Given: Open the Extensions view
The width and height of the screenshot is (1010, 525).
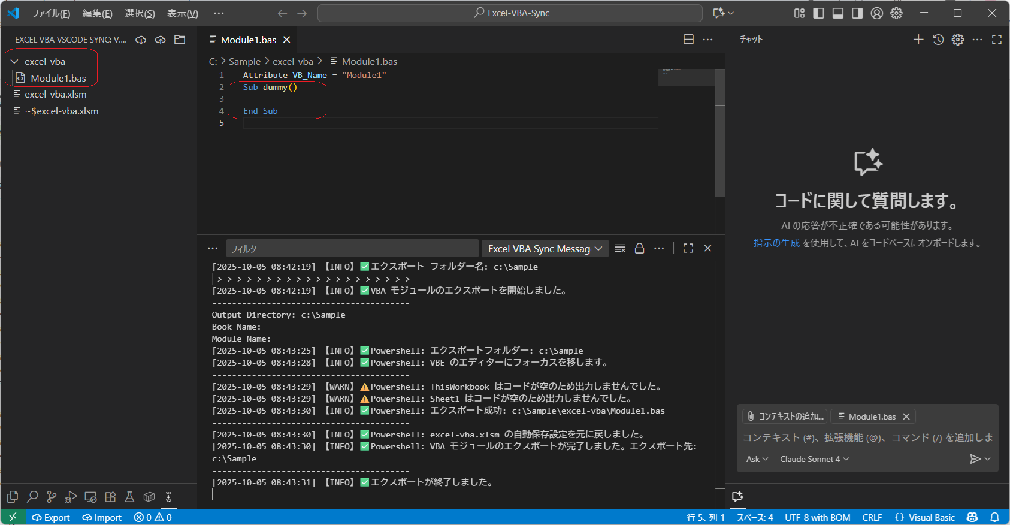Looking at the screenshot, I should (110, 497).
